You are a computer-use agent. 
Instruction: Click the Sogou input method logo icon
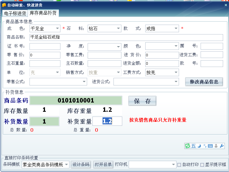point(187,146)
